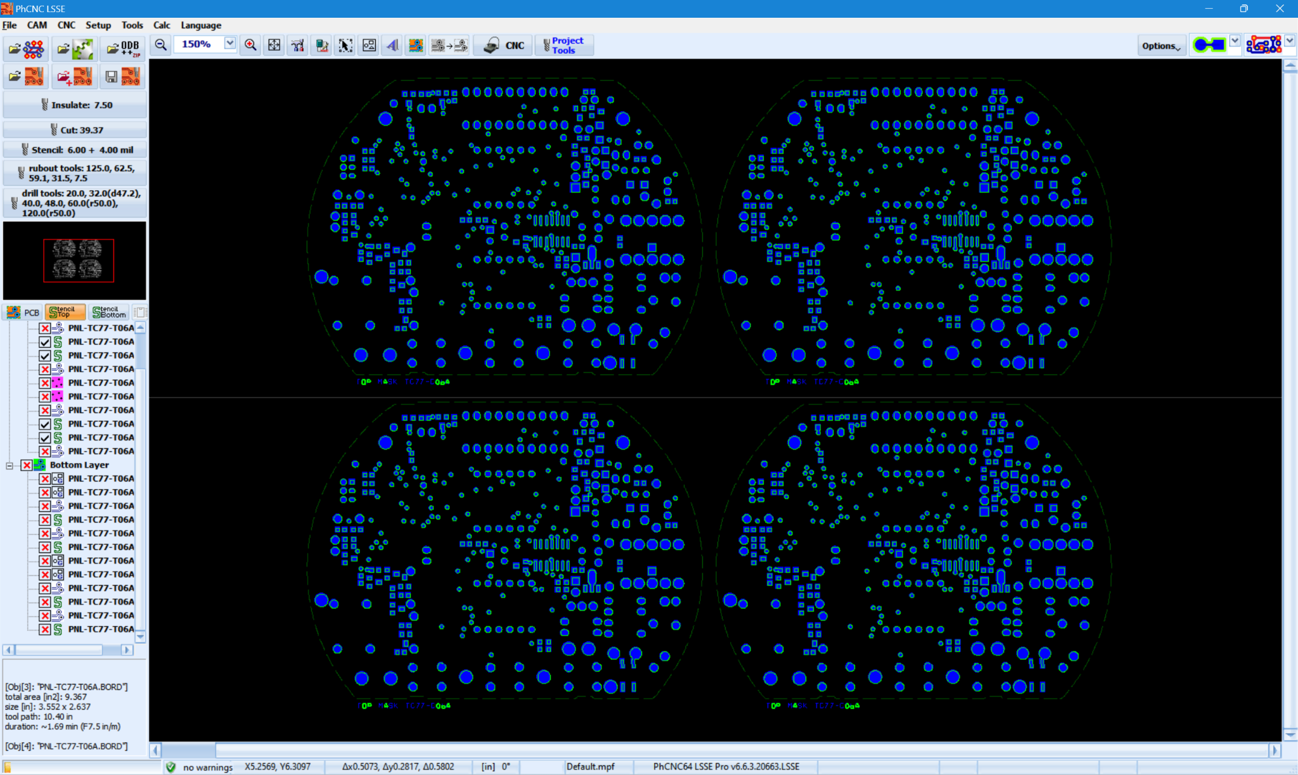The image size is (1298, 775).
Task: Check the first row under Bottom Layer
Action: click(45, 479)
